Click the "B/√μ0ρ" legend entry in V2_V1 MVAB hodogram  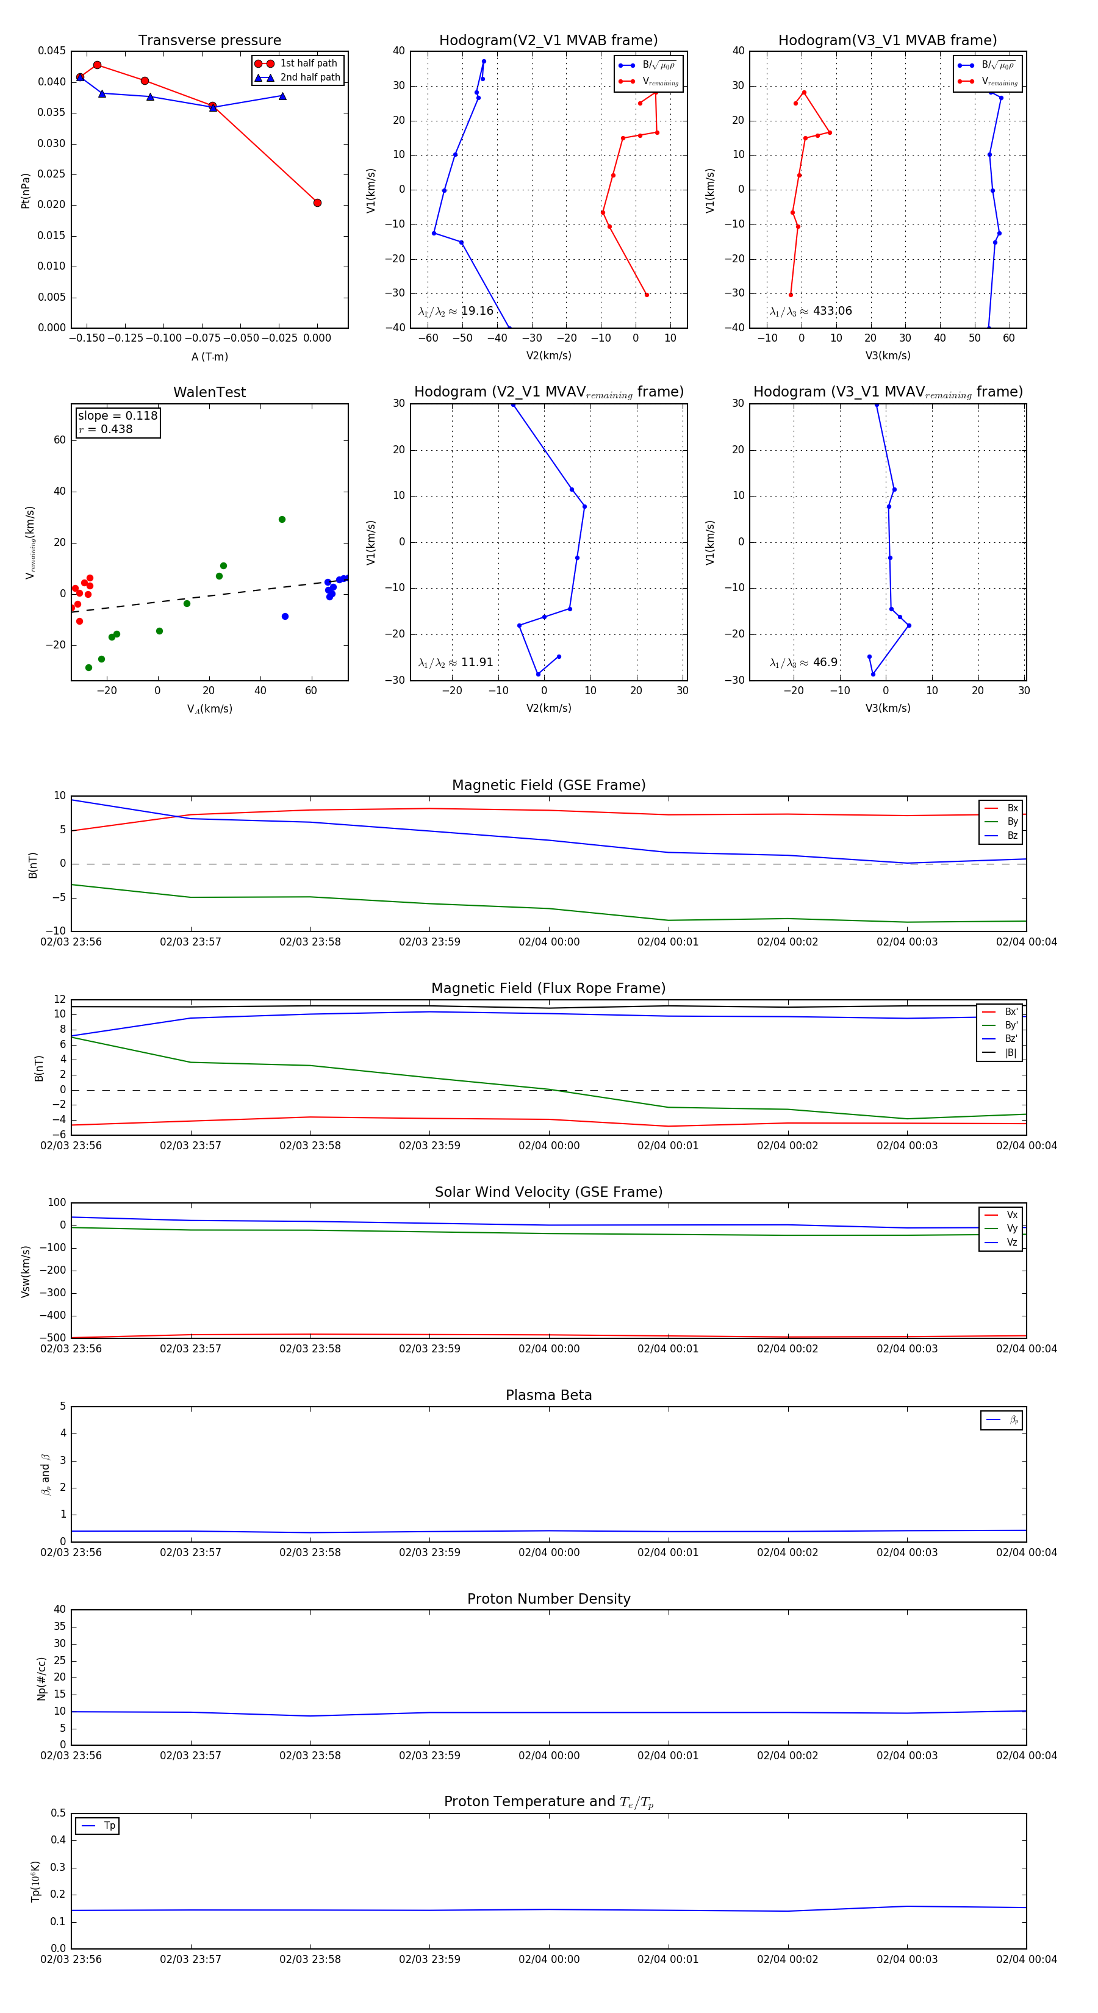(x=648, y=66)
